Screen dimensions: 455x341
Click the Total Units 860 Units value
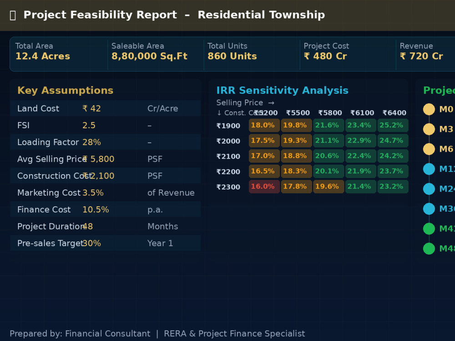point(232,56)
